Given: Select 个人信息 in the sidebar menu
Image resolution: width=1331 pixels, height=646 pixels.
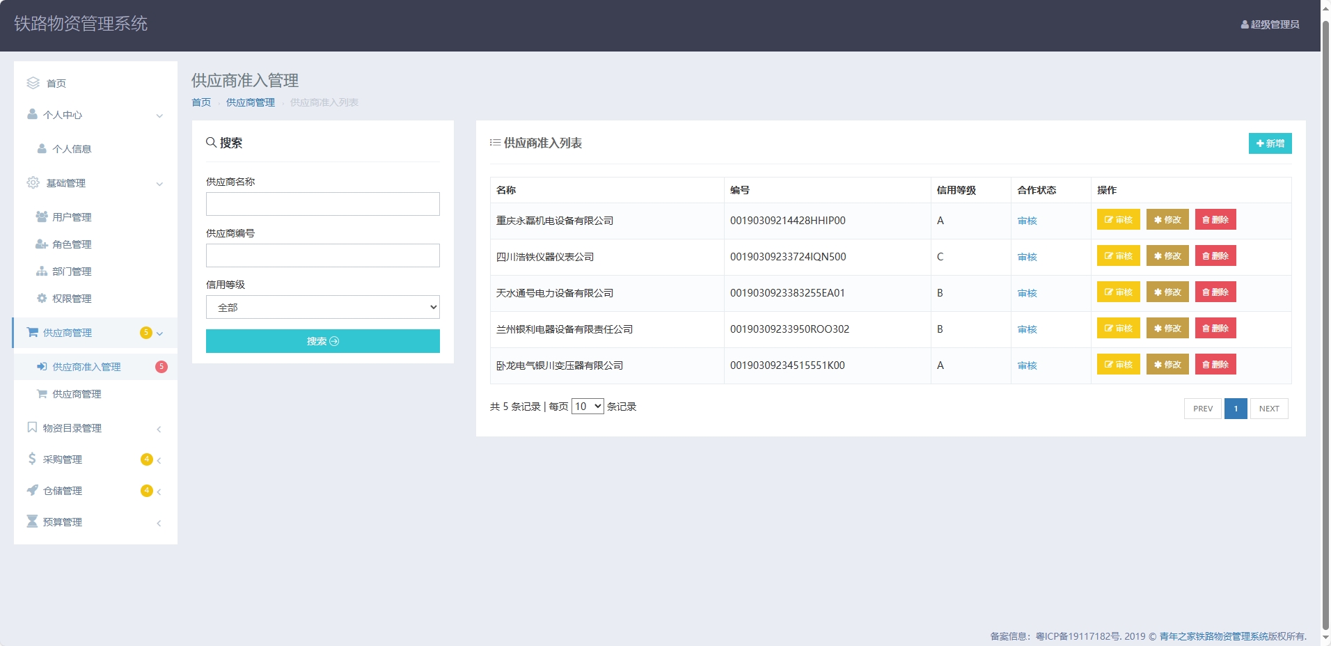Looking at the screenshot, I should [x=72, y=148].
